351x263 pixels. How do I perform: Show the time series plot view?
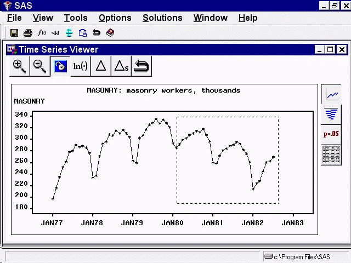point(331,94)
